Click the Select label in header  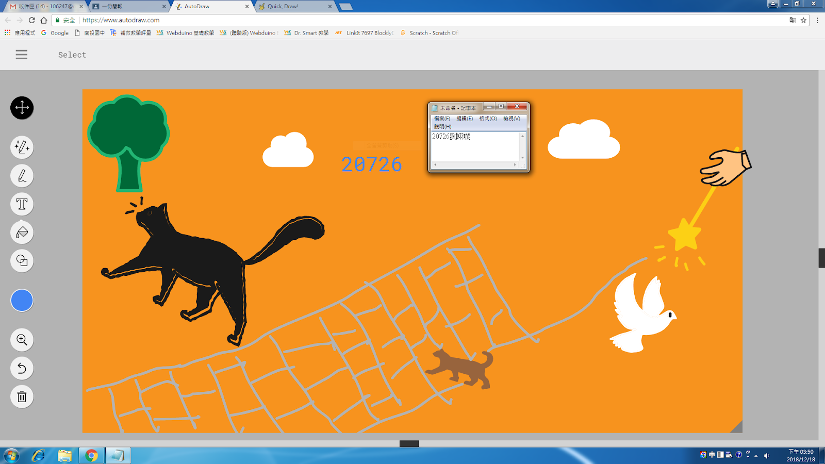[72, 55]
